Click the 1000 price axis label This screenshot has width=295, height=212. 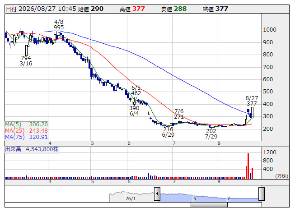click(270, 30)
